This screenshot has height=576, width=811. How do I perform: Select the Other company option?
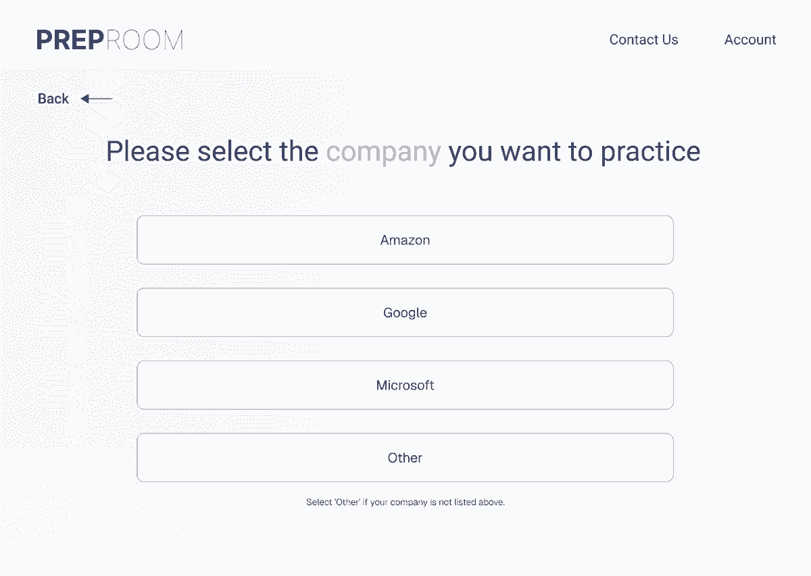point(405,458)
